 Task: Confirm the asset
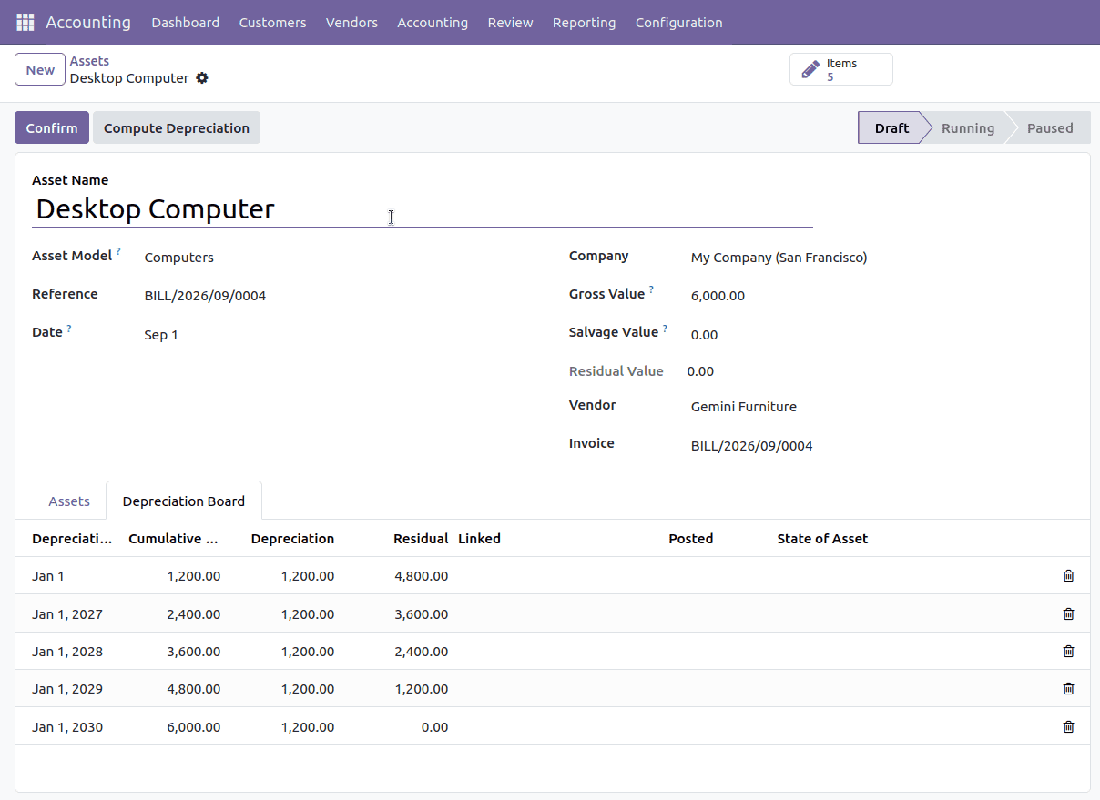(x=52, y=128)
